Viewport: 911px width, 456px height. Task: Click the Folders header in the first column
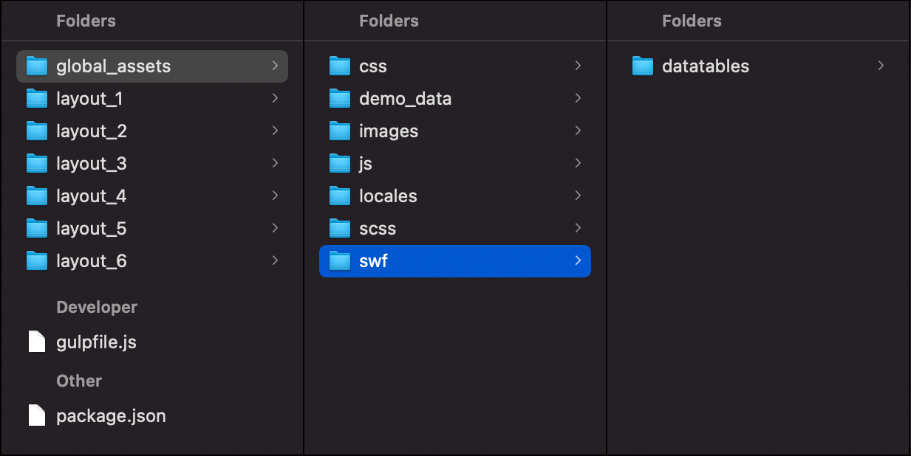click(86, 21)
